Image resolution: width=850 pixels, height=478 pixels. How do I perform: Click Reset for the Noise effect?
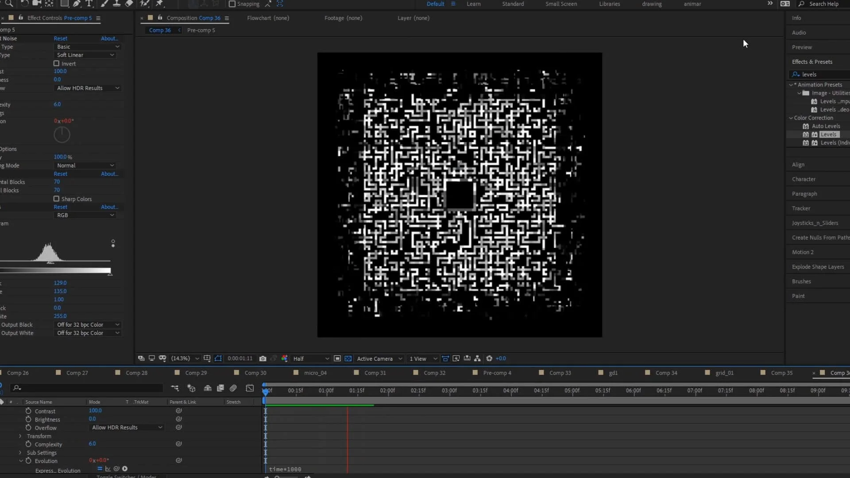click(61, 39)
